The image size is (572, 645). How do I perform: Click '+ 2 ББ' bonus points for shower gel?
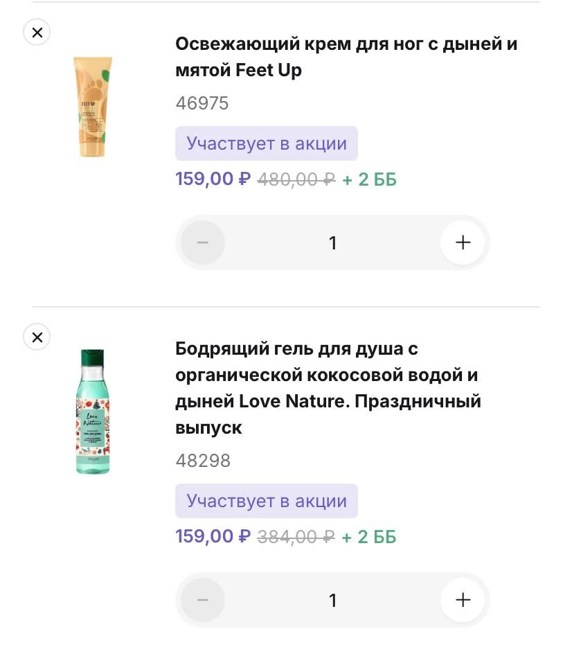point(369,536)
